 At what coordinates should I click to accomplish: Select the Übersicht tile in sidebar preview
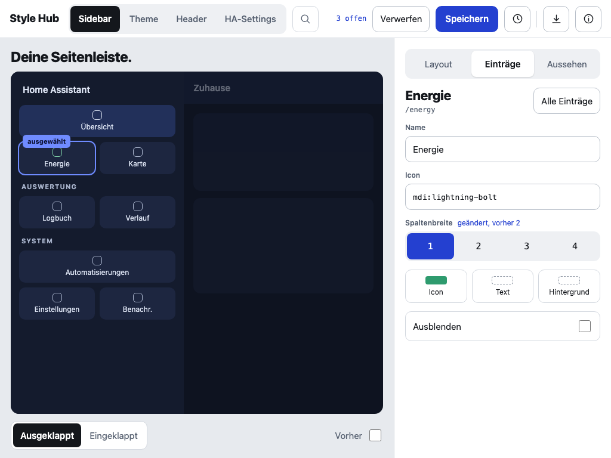click(97, 120)
